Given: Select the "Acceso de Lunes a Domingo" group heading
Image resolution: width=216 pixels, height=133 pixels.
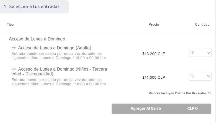Looking at the screenshot, I should tap(37, 39).
